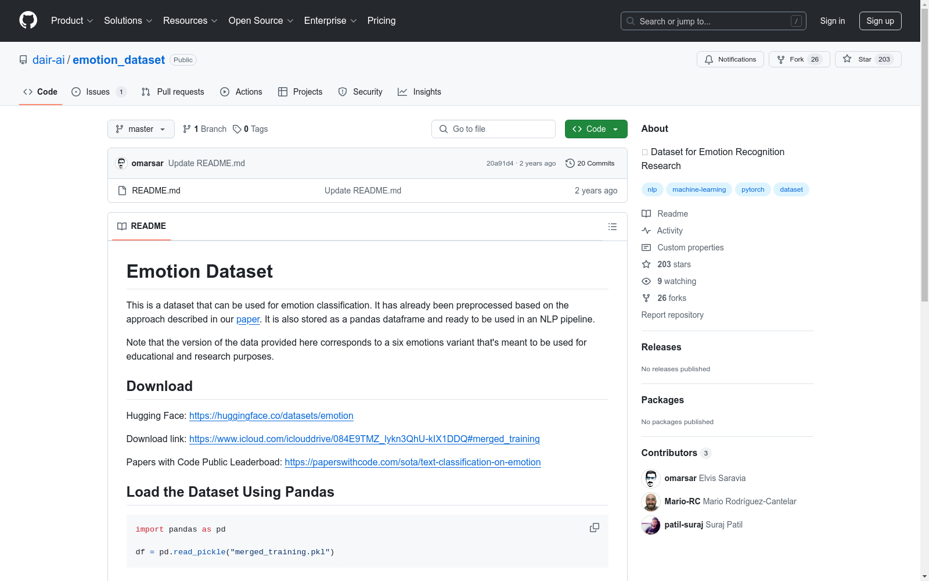The image size is (929, 581).
Task: Open the Pull requests tab
Action: 173,92
